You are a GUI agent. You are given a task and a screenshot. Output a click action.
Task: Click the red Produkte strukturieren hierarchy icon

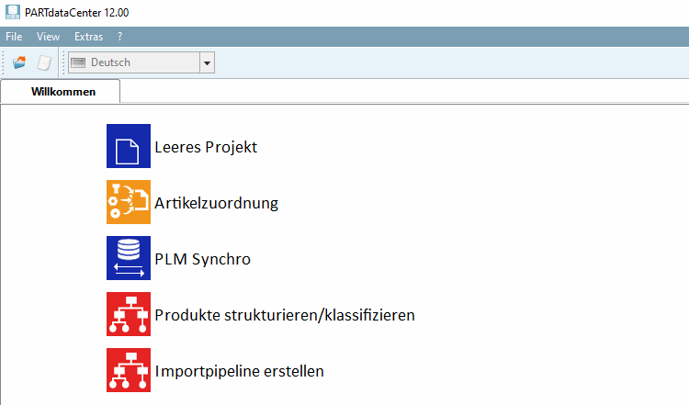(129, 314)
